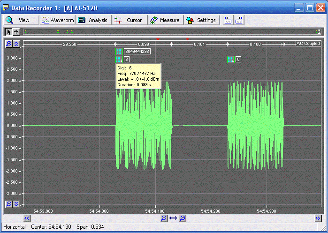The image size is (328, 233).
Task: Click the digit label 6
Action: point(127,60)
